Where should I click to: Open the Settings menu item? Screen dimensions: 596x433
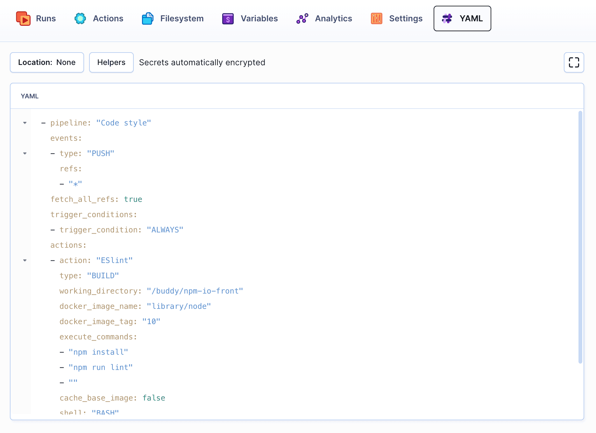pyautogui.click(x=406, y=18)
